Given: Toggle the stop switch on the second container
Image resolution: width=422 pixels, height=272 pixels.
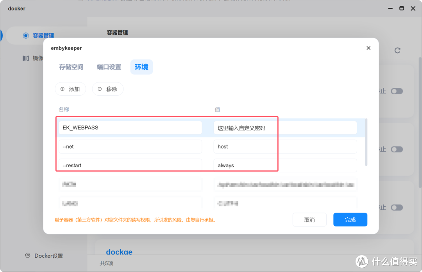Looking at the screenshot, I should pyautogui.click(x=397, y=149).
